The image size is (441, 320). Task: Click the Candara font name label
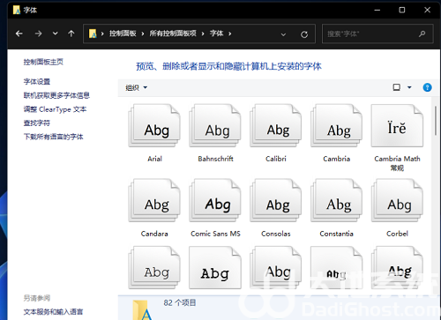[154, 234]
